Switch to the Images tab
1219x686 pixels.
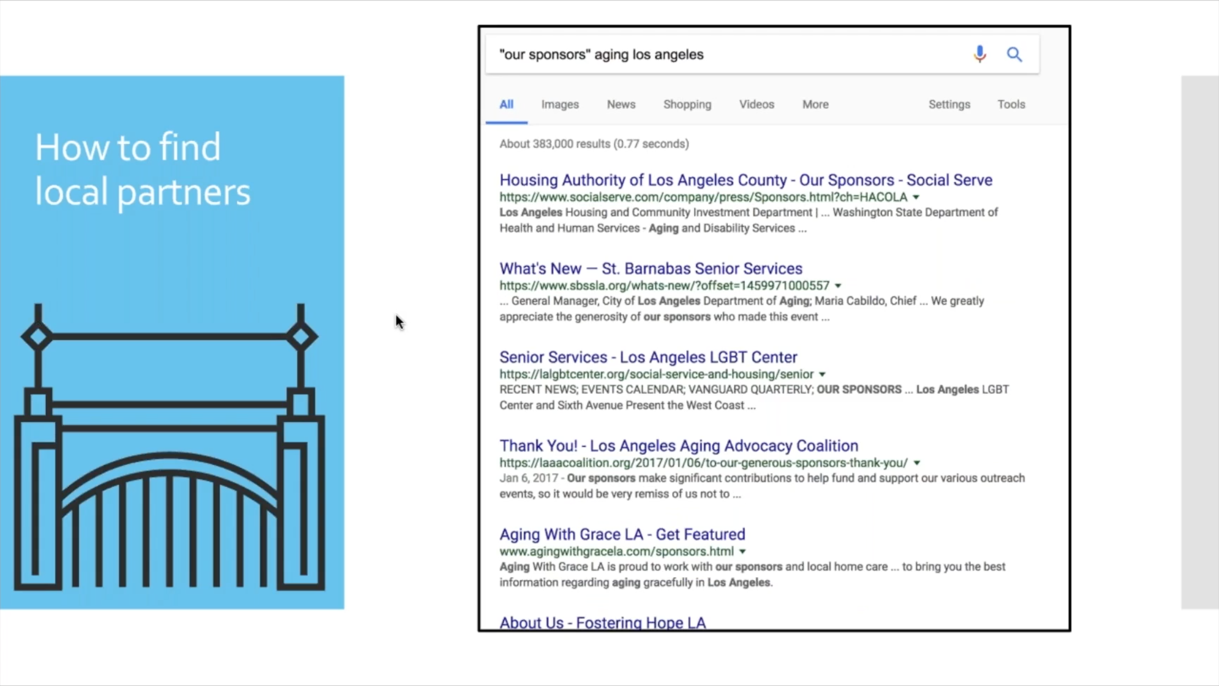pyautogui.click(x=560, y=104)
